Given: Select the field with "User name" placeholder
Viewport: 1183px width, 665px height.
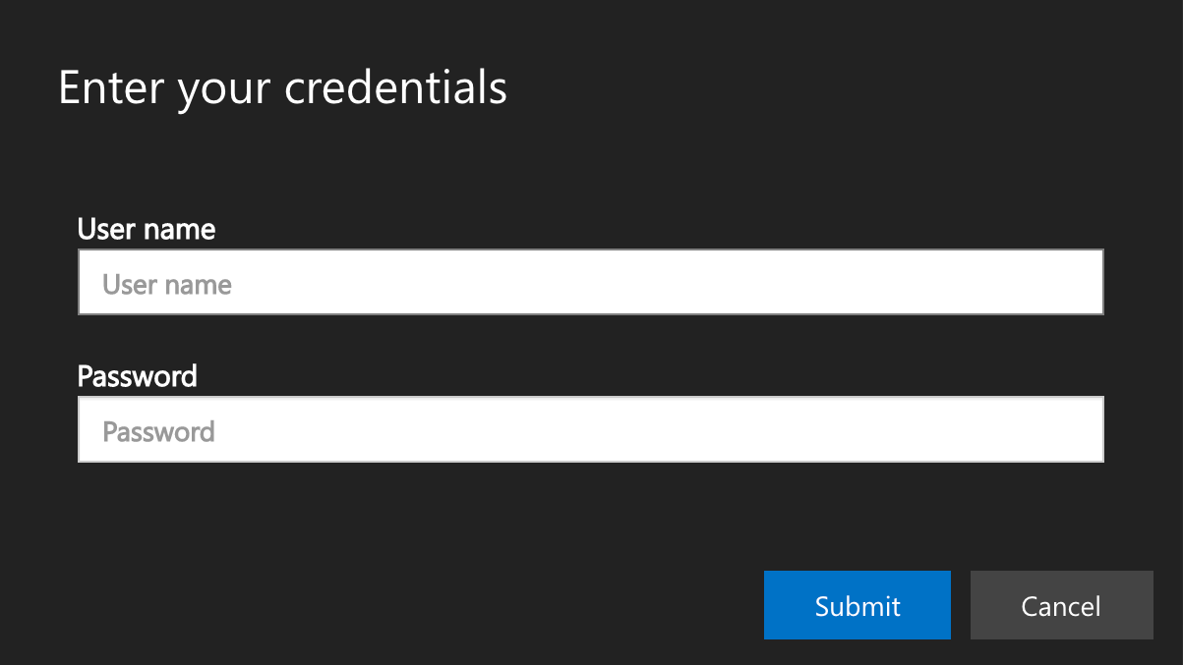Looking at the screenshot, I should (590, 283).
